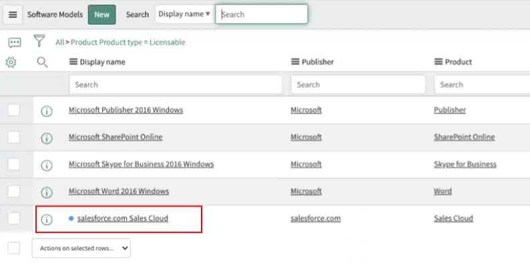530x263 pixels.
Task: Check the Microsoft SharePoint Online row
Action: tap(14, 138)
